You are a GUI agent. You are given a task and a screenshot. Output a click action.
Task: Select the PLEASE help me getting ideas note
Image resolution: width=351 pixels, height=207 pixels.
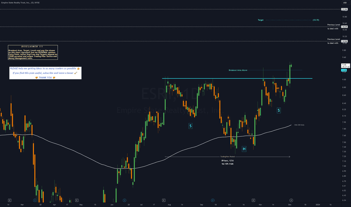tap(46, 73)
